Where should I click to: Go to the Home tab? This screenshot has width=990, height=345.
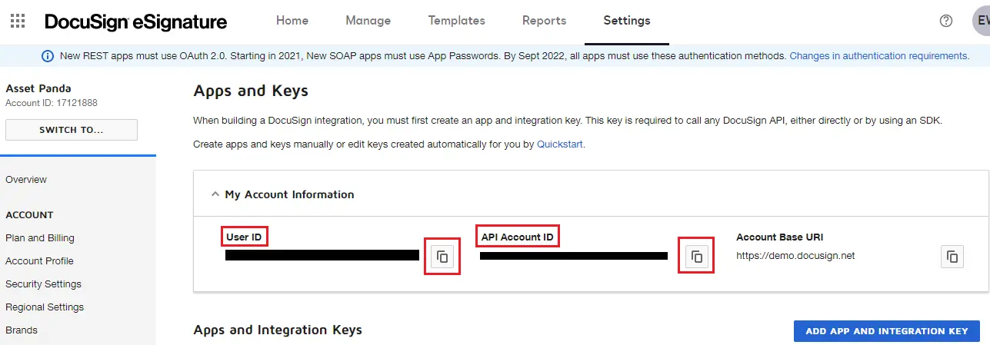292,21
